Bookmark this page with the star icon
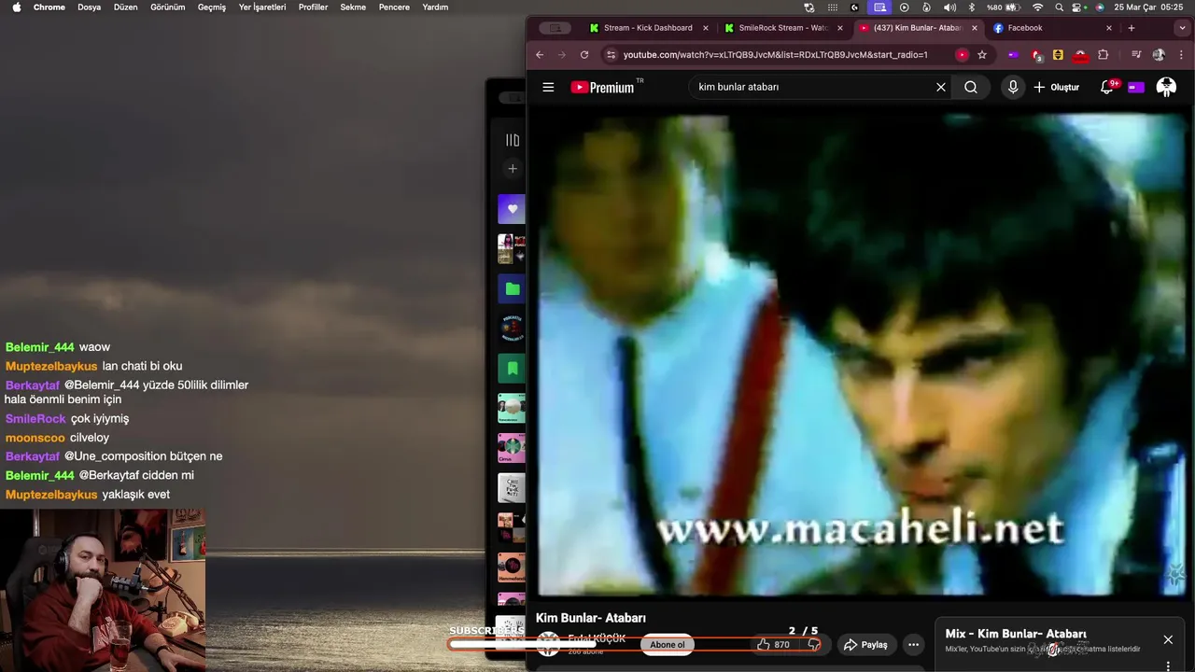Screen dimensions: 1195x672 pos(982,55)
